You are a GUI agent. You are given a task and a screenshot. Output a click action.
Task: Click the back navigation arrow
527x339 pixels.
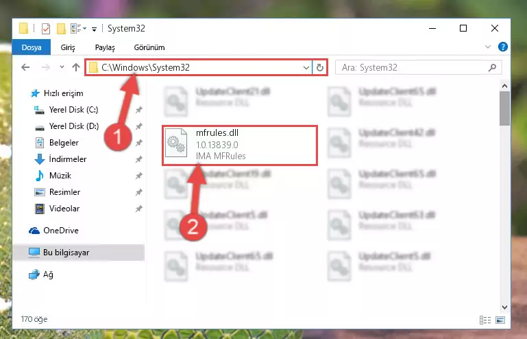click(x=25, y=67)
